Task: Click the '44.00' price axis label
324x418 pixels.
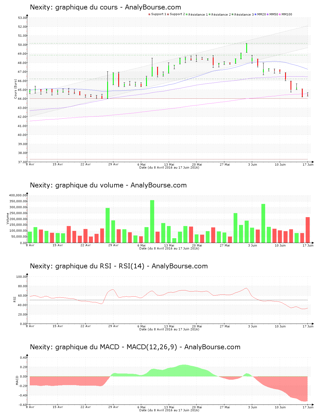Action: (22, 99)
